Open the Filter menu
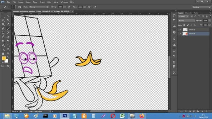This screenshot has height=119, width=212. 49,2
